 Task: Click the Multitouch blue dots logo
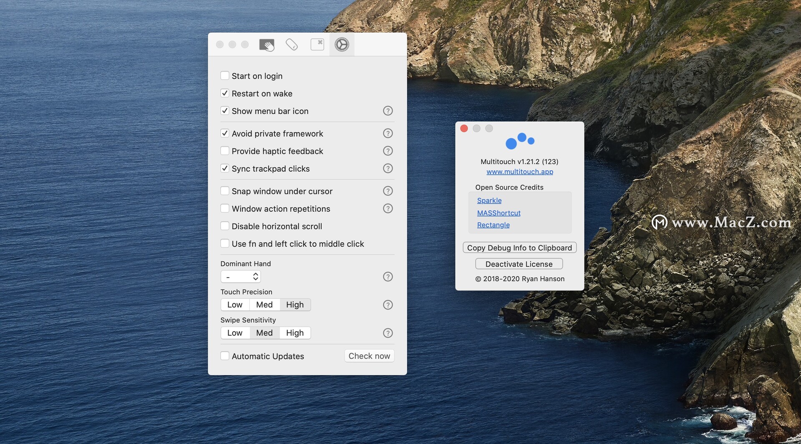[520, 141]
